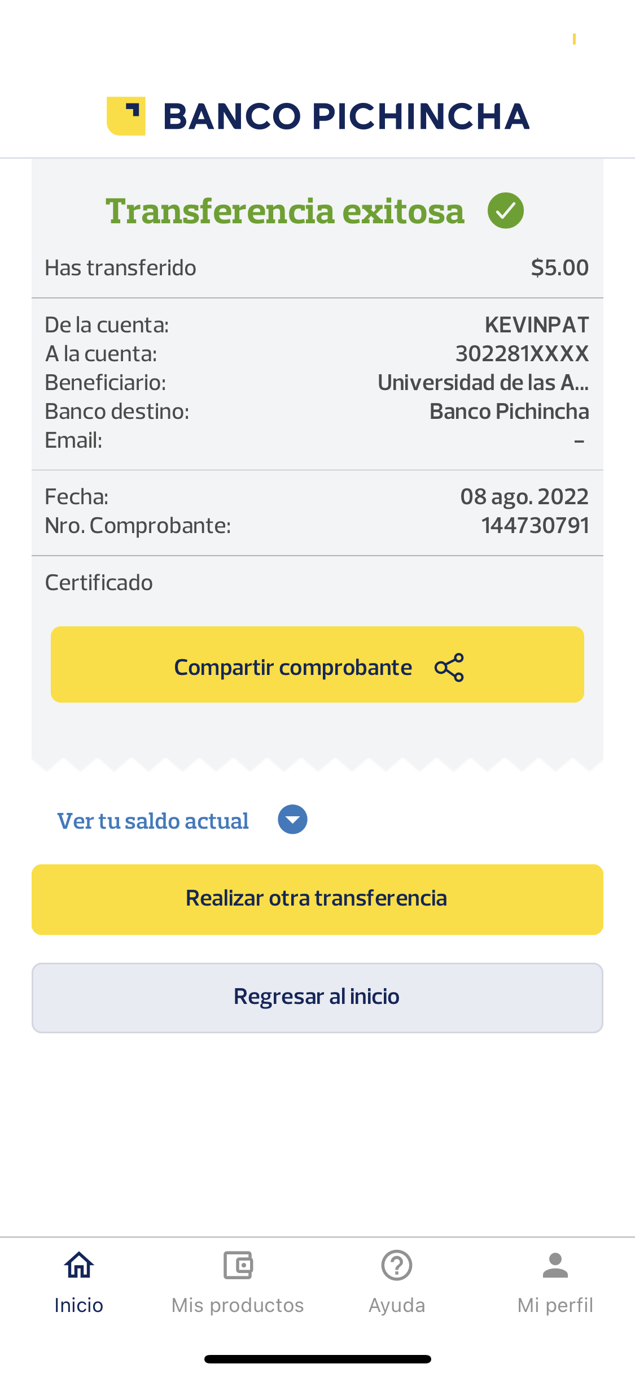Expand balance with the blue arrow circle
The height and width of the screenshot is (1377, 635).
[x=292, y=820]
